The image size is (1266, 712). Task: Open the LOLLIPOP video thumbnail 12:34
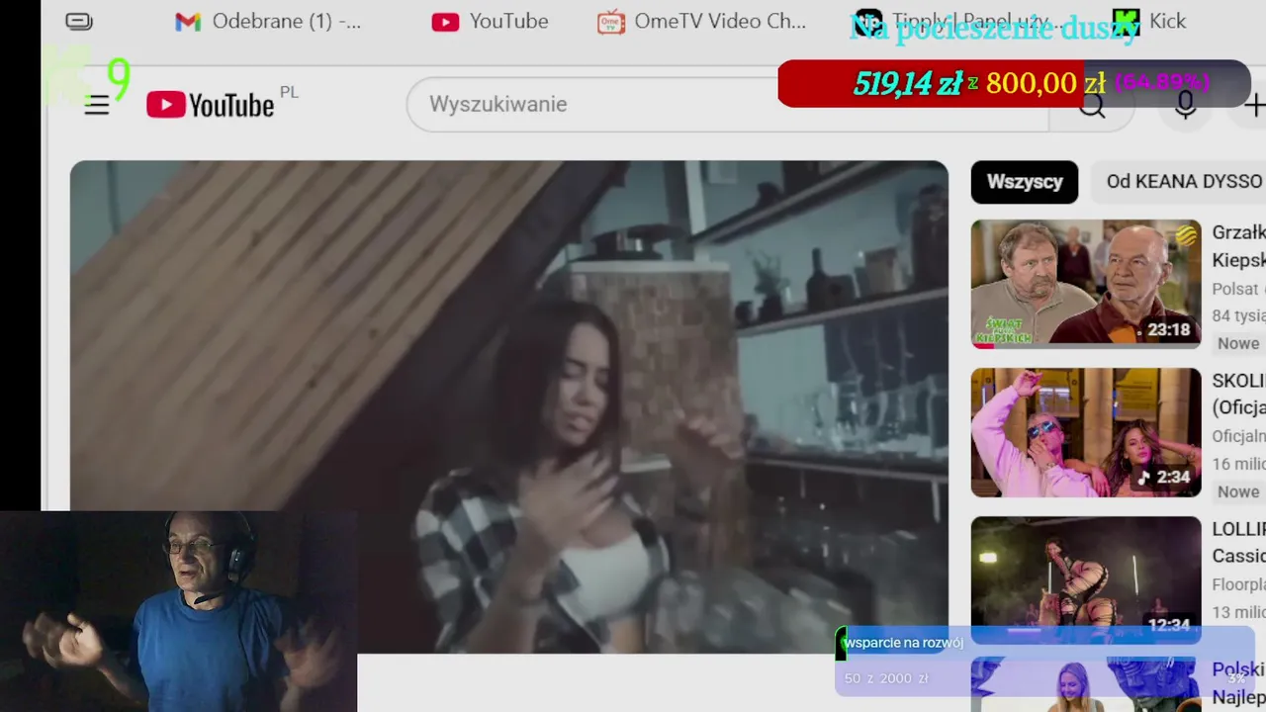[1086, 580]
